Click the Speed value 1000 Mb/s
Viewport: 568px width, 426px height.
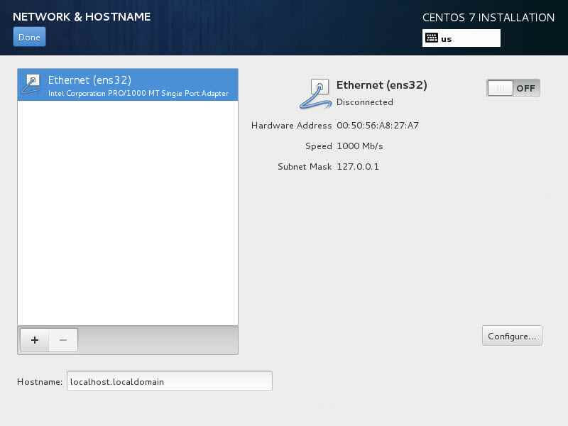pos(360,146)
